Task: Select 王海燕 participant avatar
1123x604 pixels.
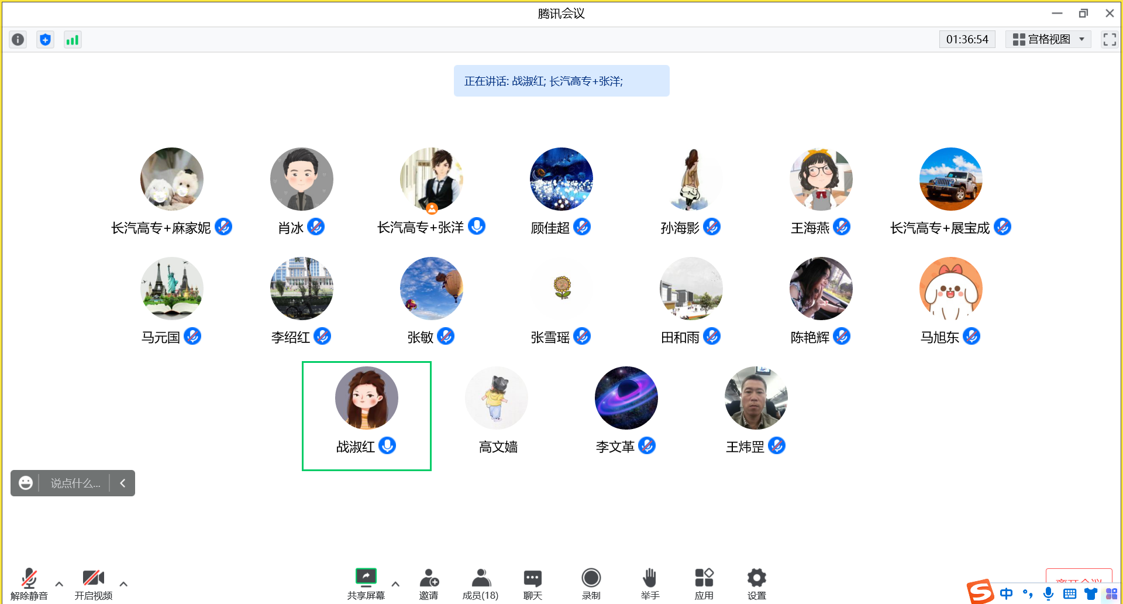Action: tap(821, 179)
